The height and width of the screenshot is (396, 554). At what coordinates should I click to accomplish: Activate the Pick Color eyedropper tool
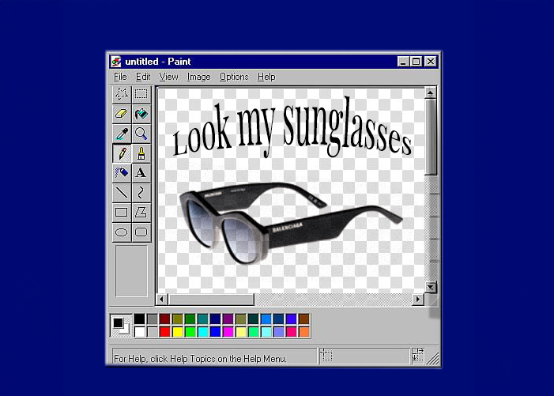122,134
